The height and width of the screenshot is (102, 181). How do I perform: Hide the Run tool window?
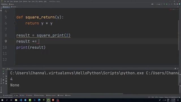coord(178,69)
